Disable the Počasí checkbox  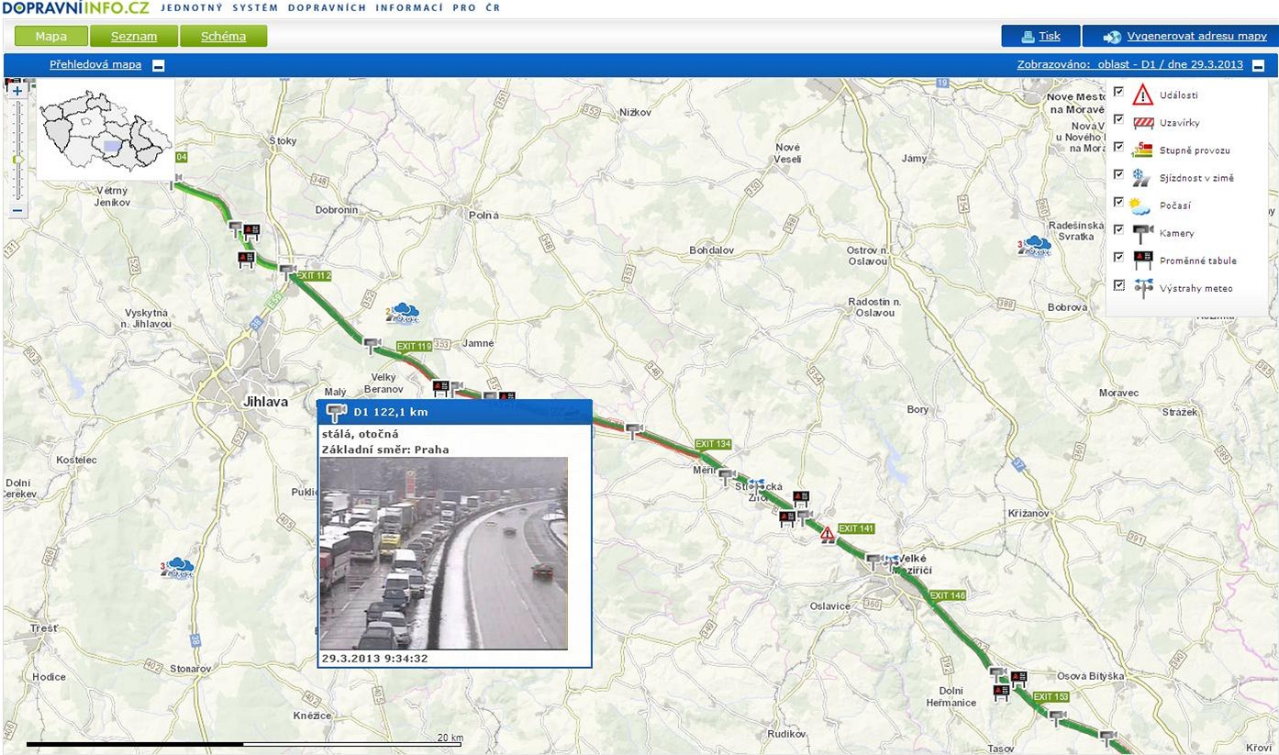pyautogui.click(x=1118, y=202)
